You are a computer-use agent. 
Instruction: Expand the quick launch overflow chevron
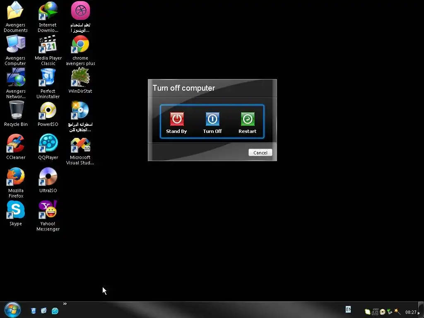coord(65,304)
